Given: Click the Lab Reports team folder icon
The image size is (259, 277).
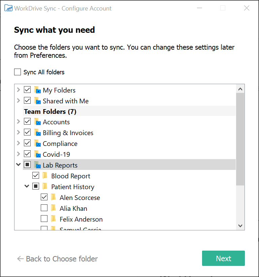Looking at the screenshot, I should (x=37, y=165).
